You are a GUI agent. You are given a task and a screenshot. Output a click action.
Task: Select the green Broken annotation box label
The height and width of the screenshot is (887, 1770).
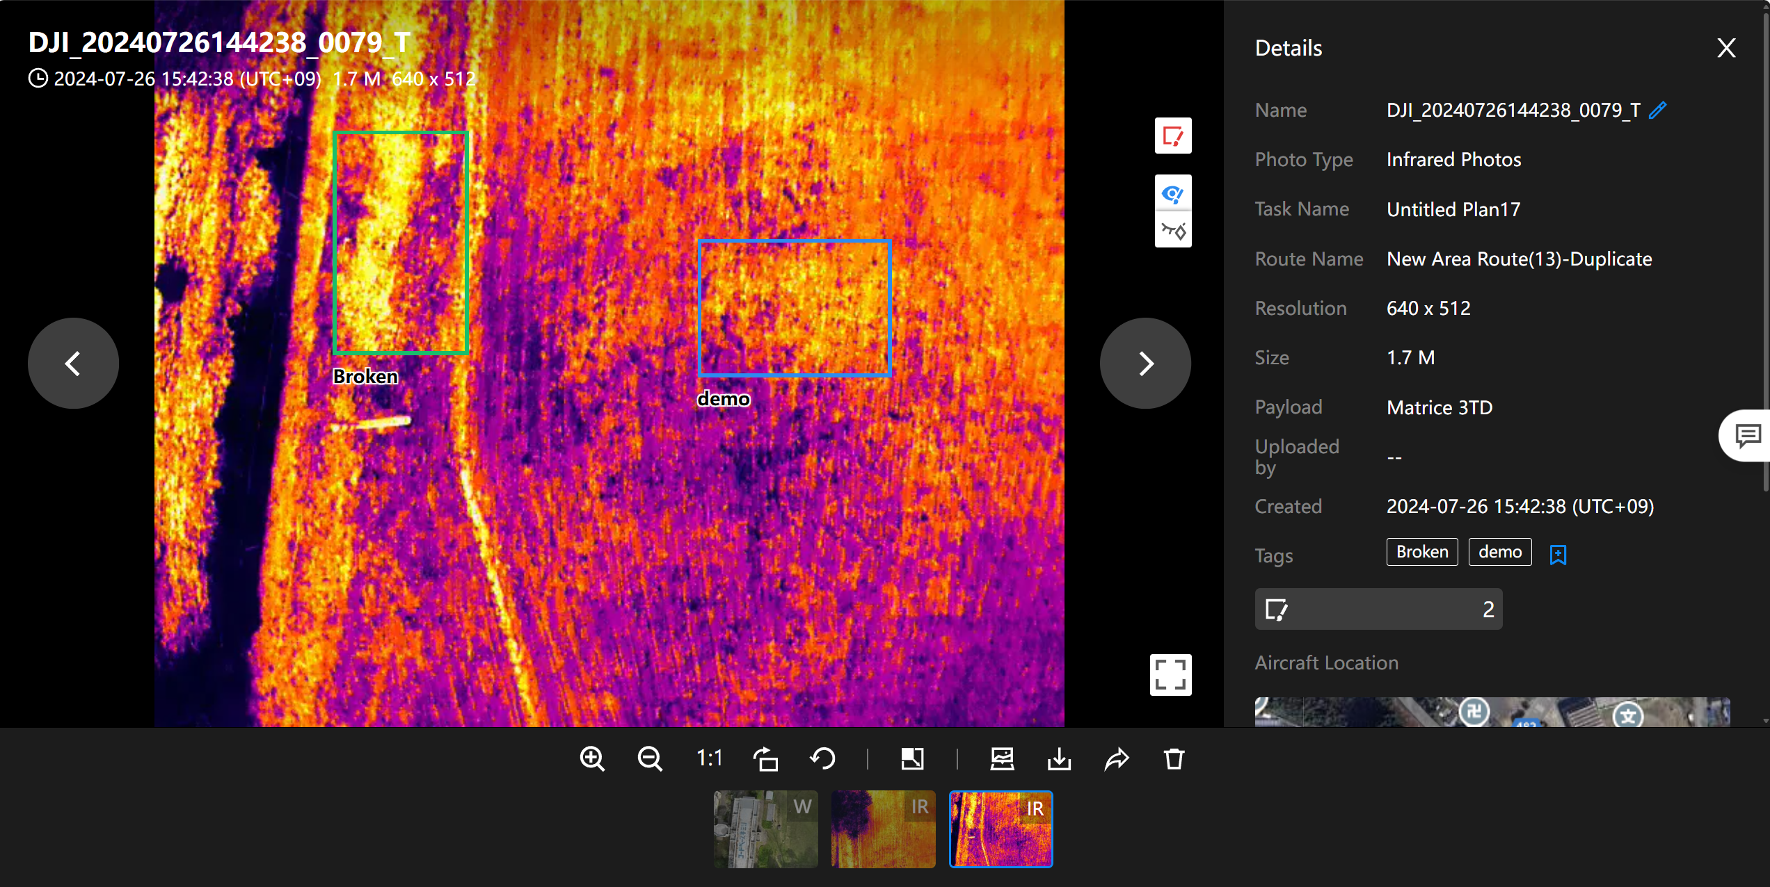tap(365, 376)
